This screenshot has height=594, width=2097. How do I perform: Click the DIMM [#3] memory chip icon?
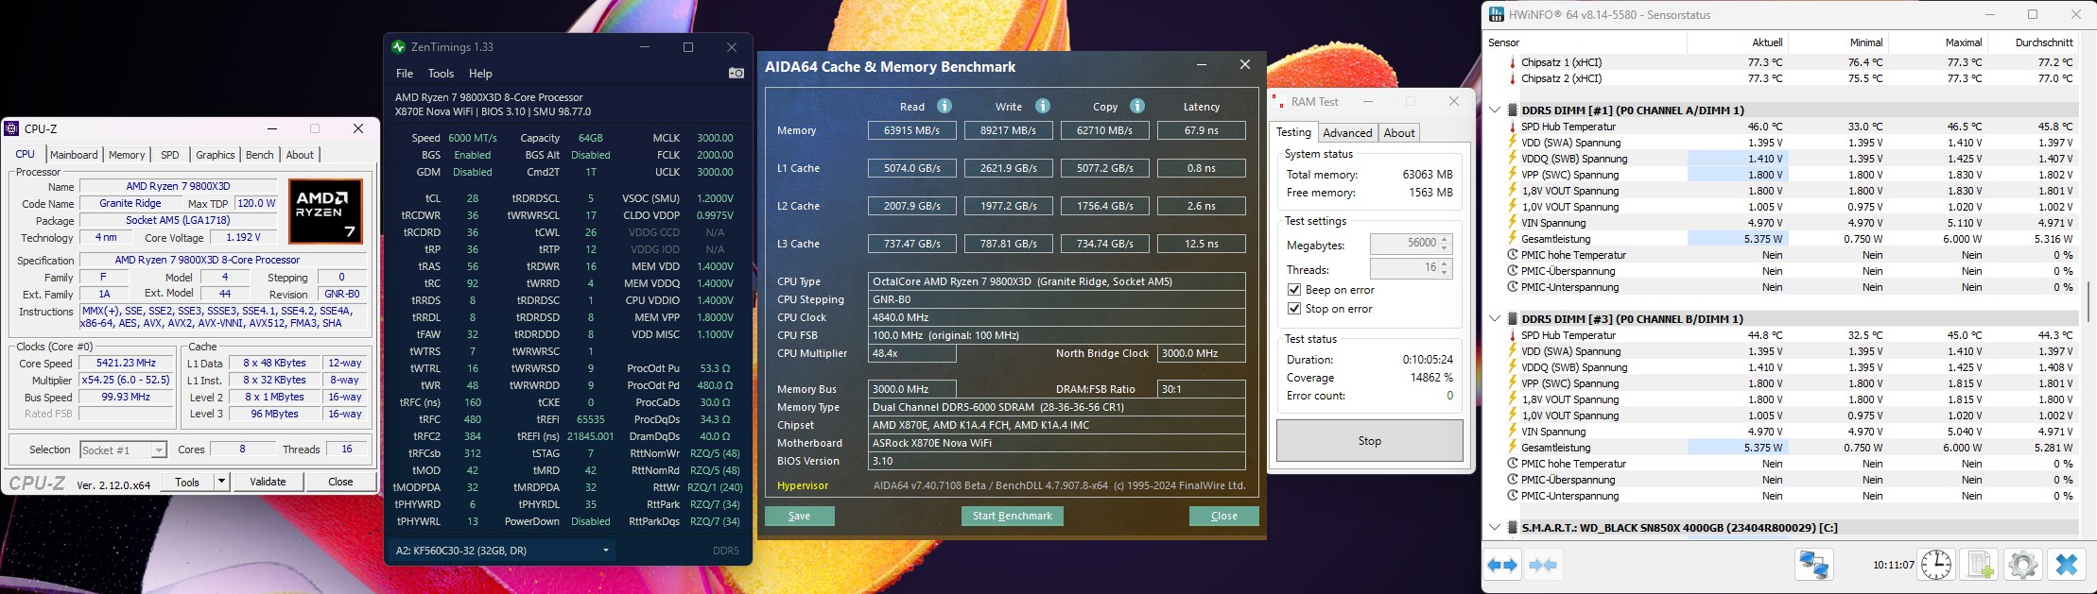tap(1513, 319)
